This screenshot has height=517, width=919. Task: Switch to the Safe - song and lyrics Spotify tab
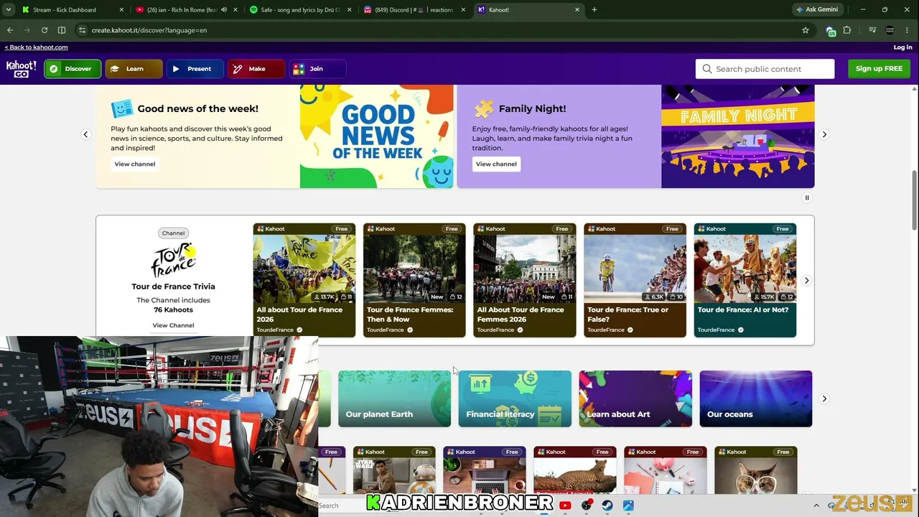coord(300,10)
